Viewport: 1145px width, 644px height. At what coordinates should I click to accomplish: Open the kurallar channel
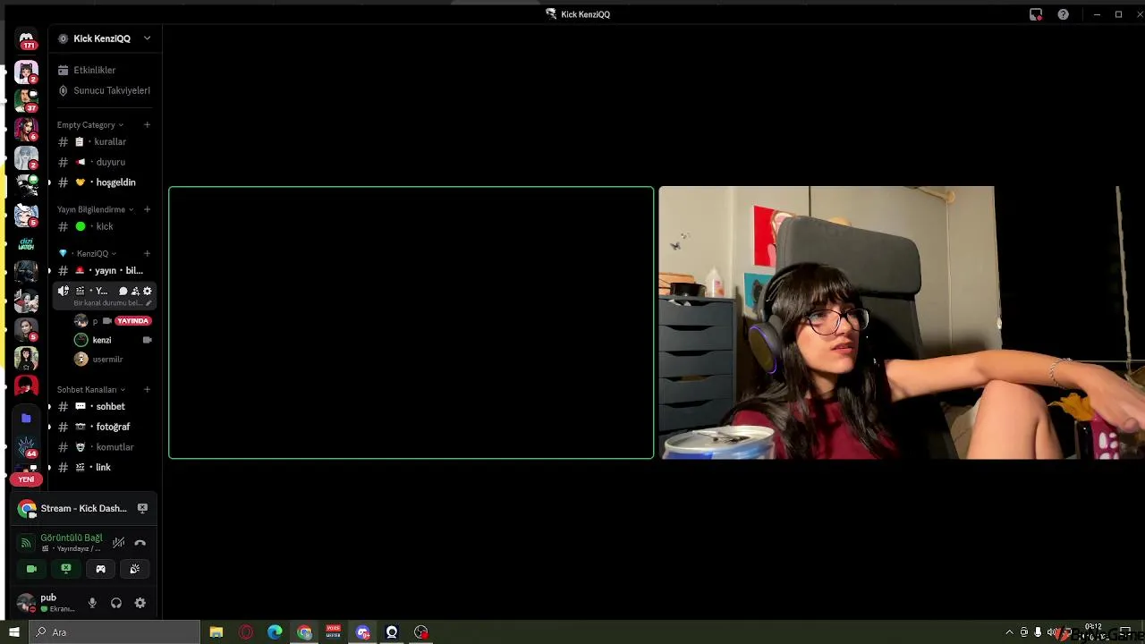[105, 141]
